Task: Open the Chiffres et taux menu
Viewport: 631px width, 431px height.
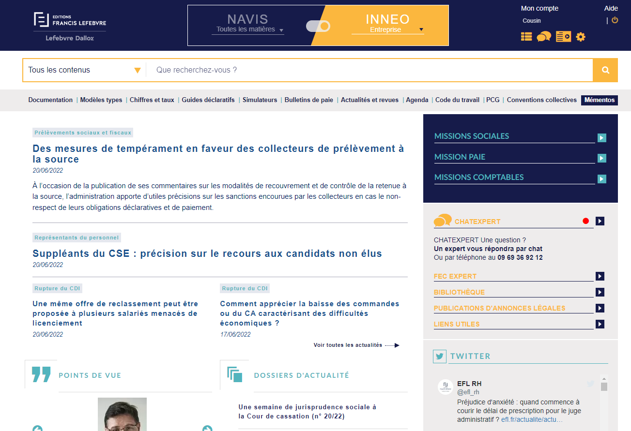Action: (x=152, y=100)
